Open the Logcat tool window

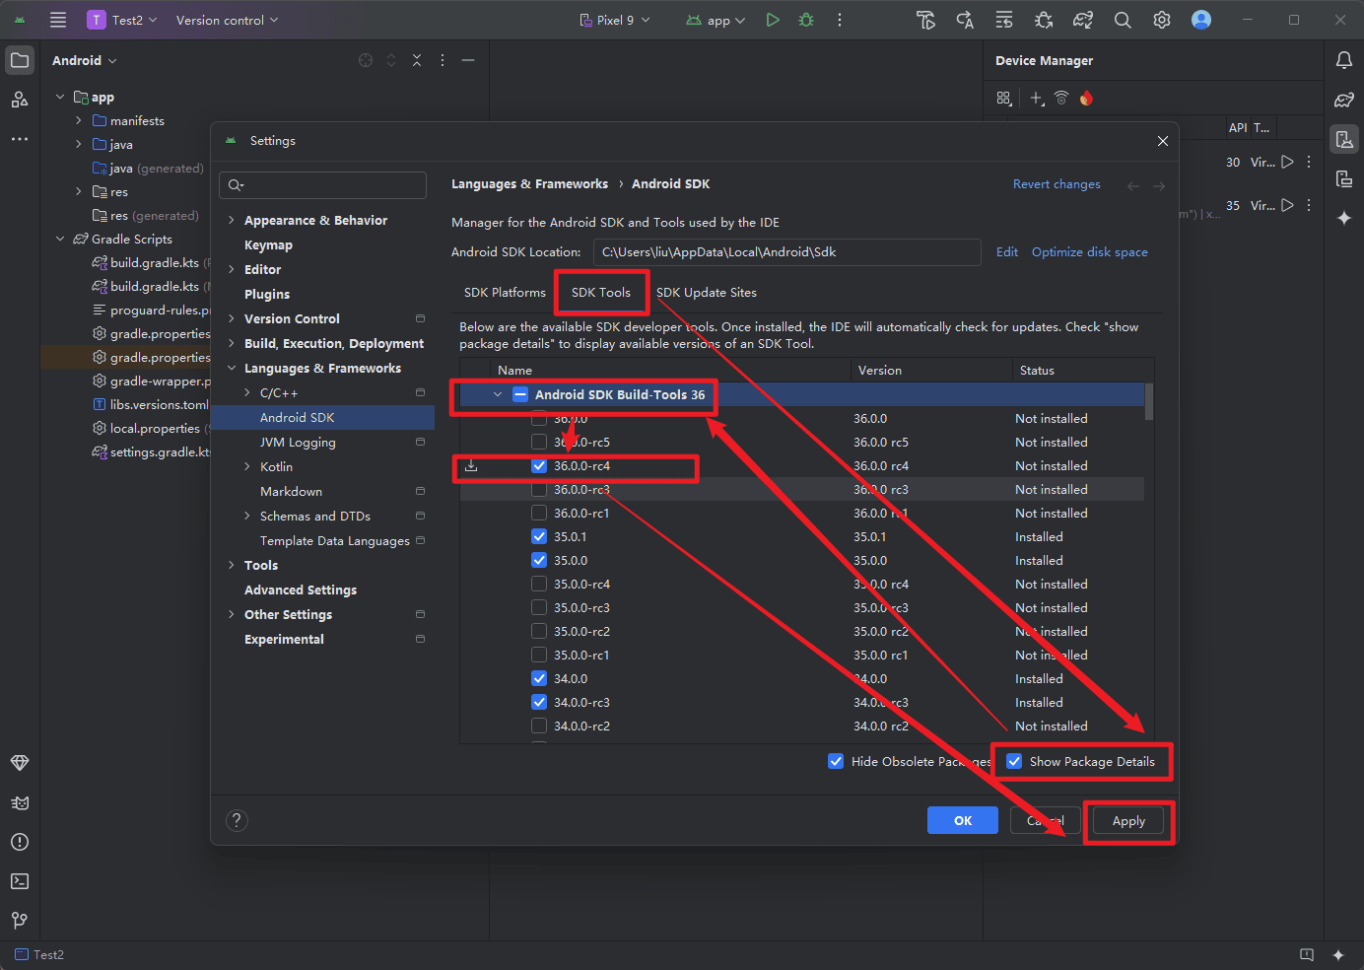pos(20,802)
